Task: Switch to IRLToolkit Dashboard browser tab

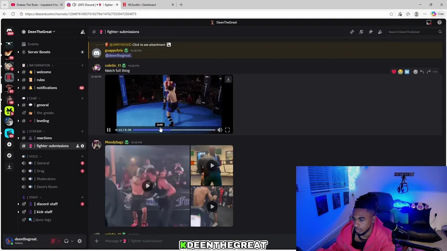Action: tap(148, 5)
